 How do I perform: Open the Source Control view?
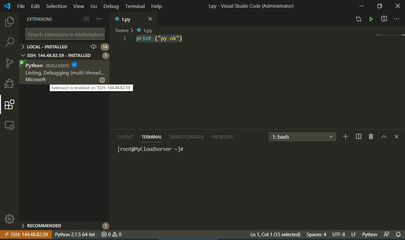[10, 63]
